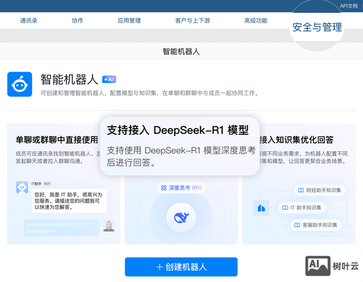Click the 智能机器人 page title bar text

pos(181,51)
